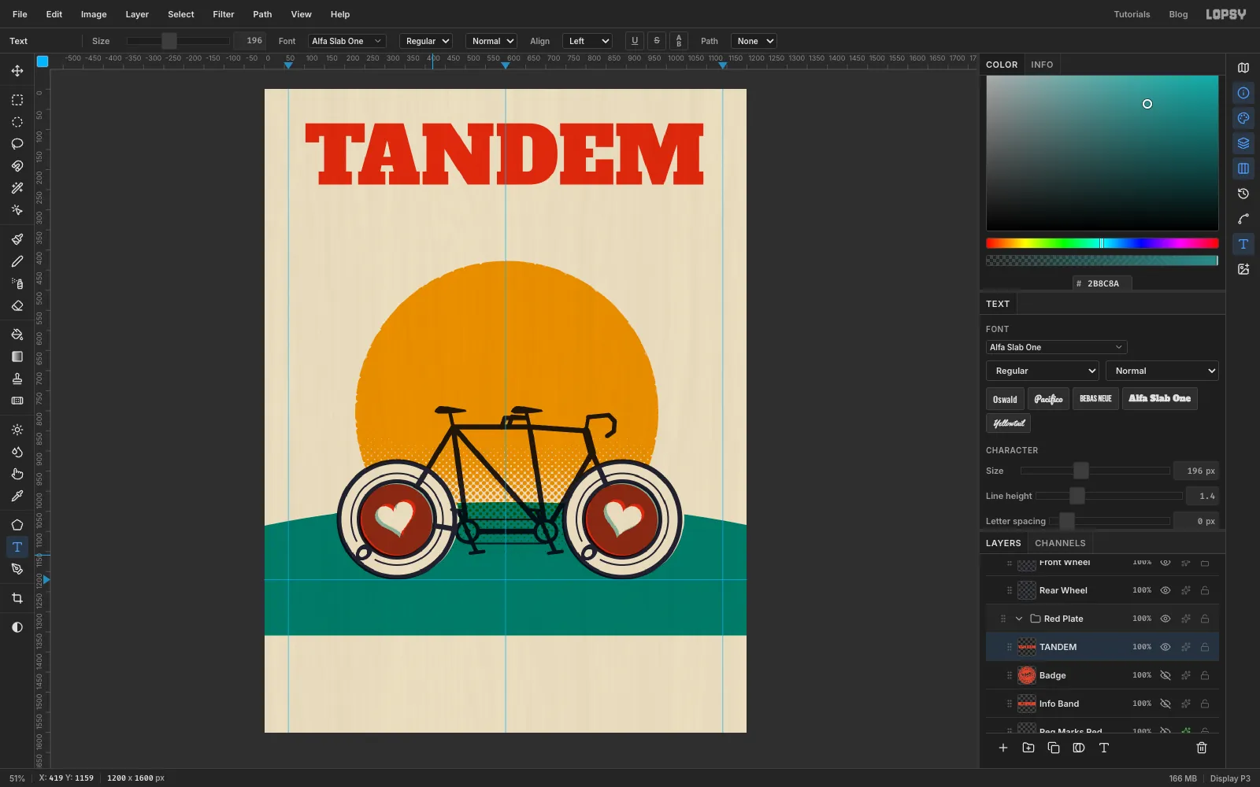Viewport: 1260px width, 787px height.
Task: Select the Lasso tool
Action: (17, 144)
